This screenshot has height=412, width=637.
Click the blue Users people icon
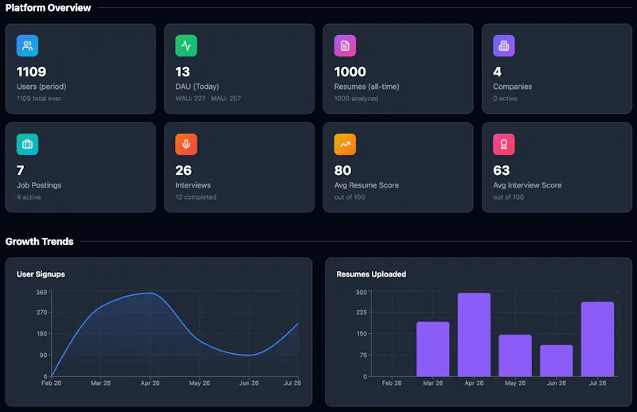(x=27, y=45)
